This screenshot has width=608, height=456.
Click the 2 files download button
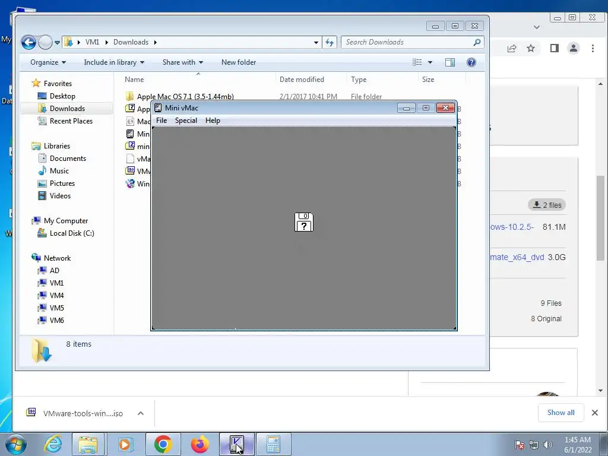[x=547, y=205]
